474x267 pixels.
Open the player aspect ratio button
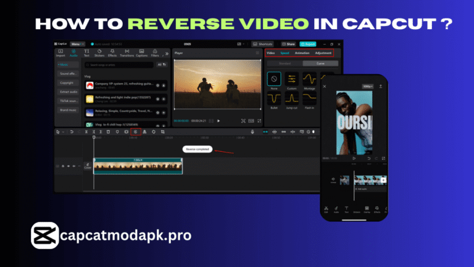pos(251,121)
